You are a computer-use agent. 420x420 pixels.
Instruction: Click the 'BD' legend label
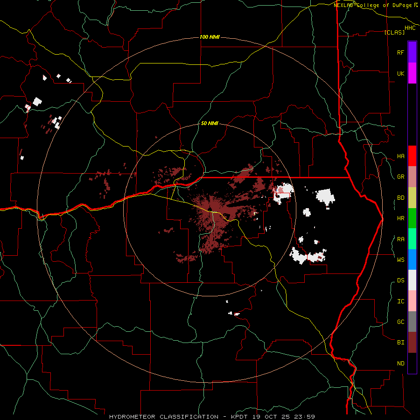(400, 198)
